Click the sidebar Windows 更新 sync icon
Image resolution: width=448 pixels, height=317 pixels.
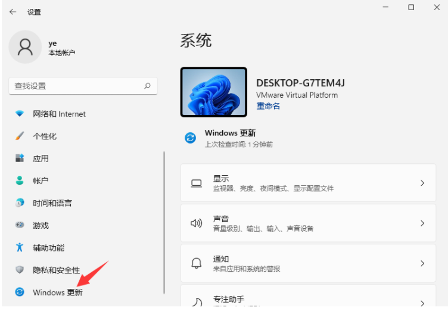pyautogui.click(x=20, y=292)
